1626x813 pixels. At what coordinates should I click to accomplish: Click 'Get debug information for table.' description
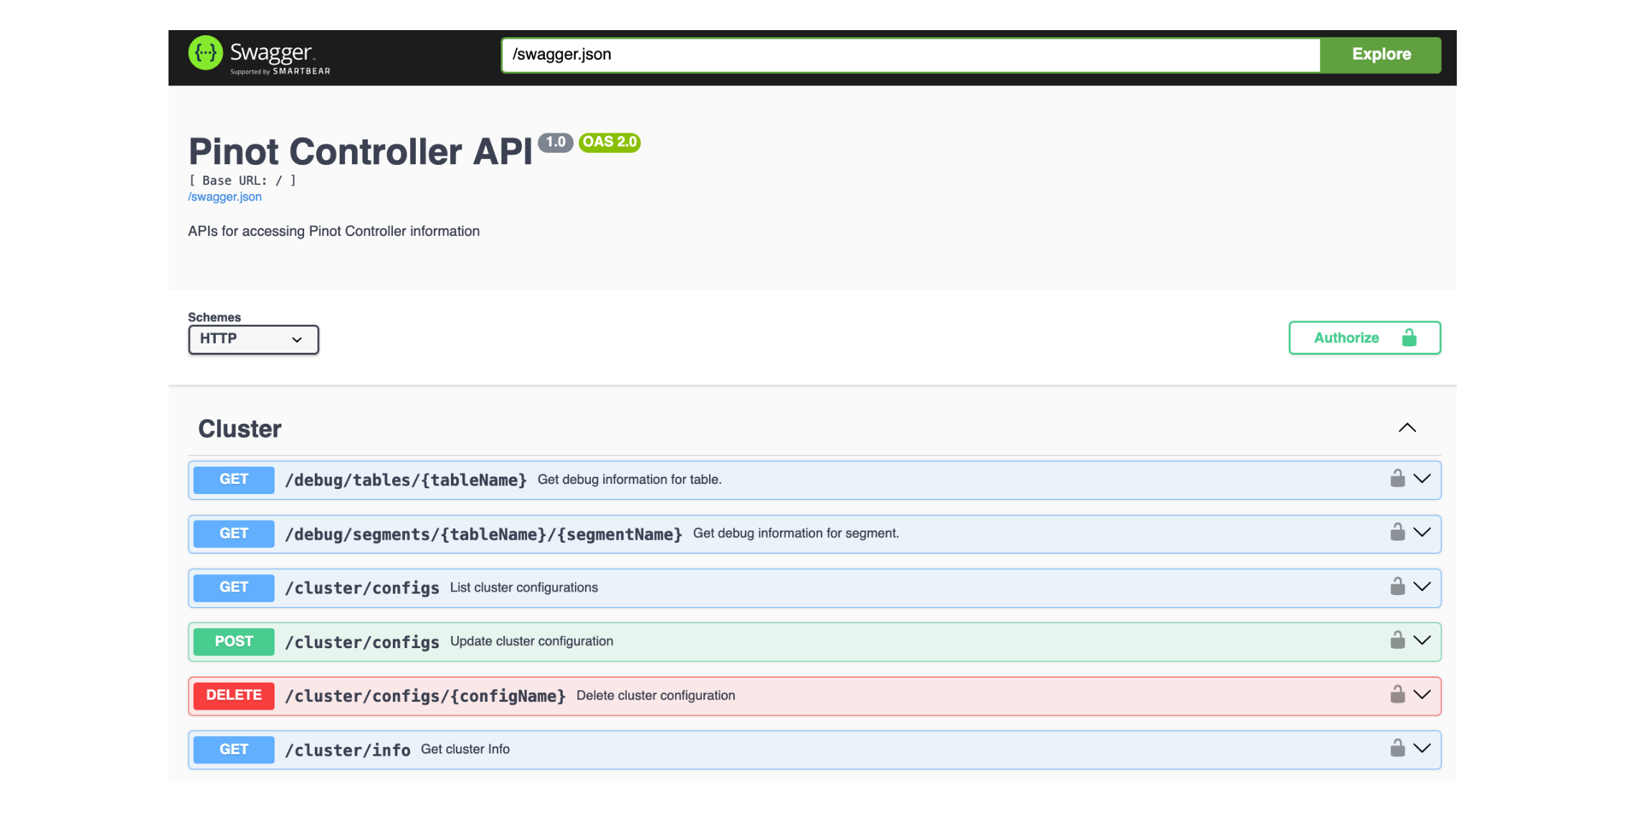point(629,480)
